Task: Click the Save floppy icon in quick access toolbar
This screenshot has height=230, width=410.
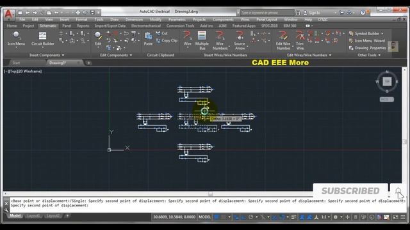Action: (92, 13)
